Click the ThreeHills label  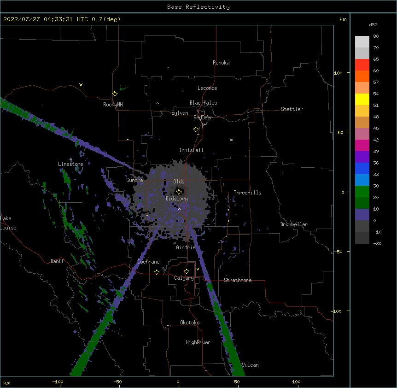click(x=247, y=193)
